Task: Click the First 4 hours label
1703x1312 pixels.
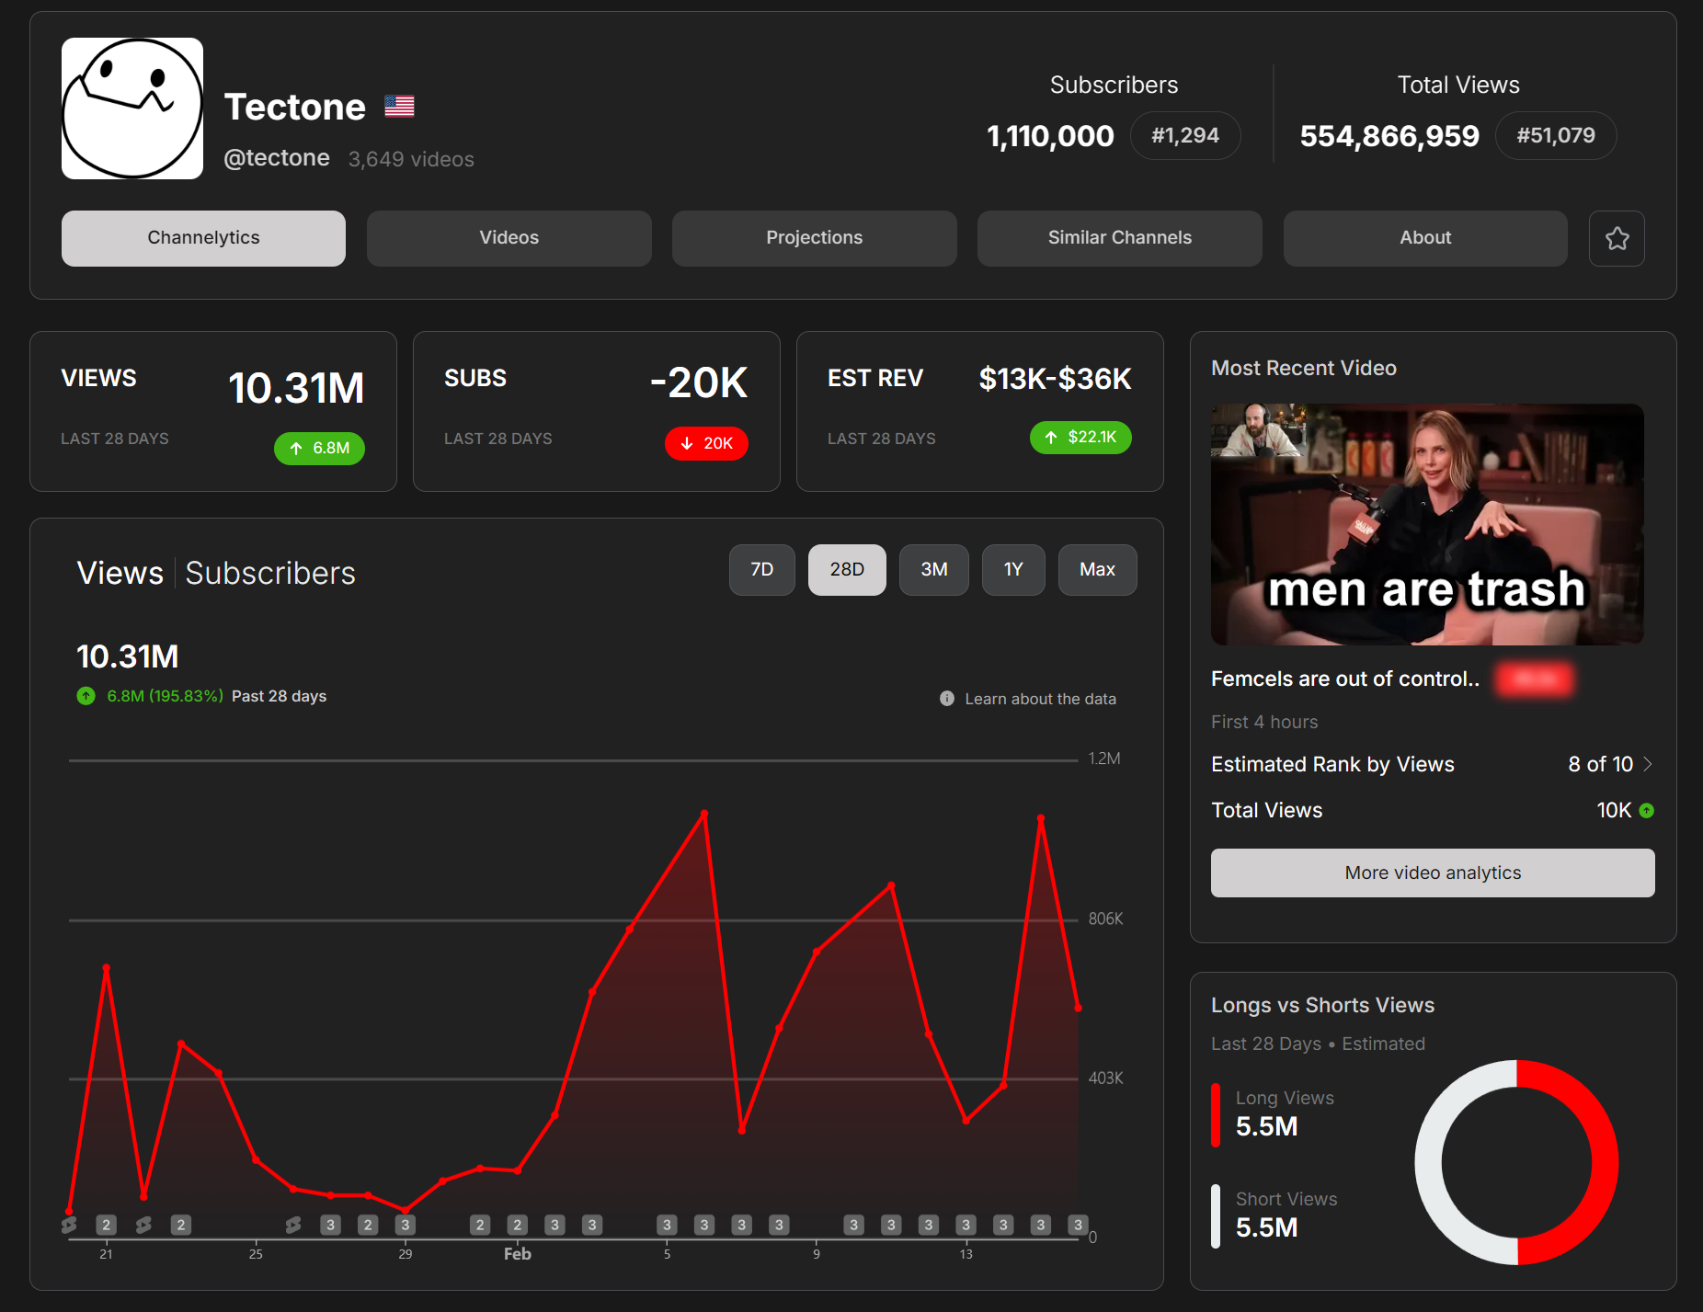Action: [x=1264, y=722]
